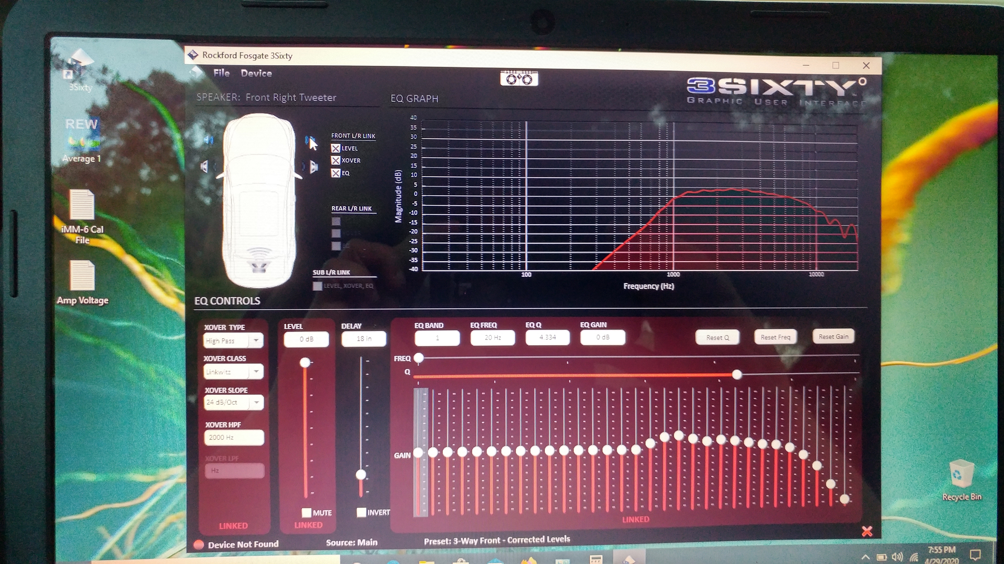Open the notification center icon
Screen dimensions: 1004x564
(x=975, y=555)
